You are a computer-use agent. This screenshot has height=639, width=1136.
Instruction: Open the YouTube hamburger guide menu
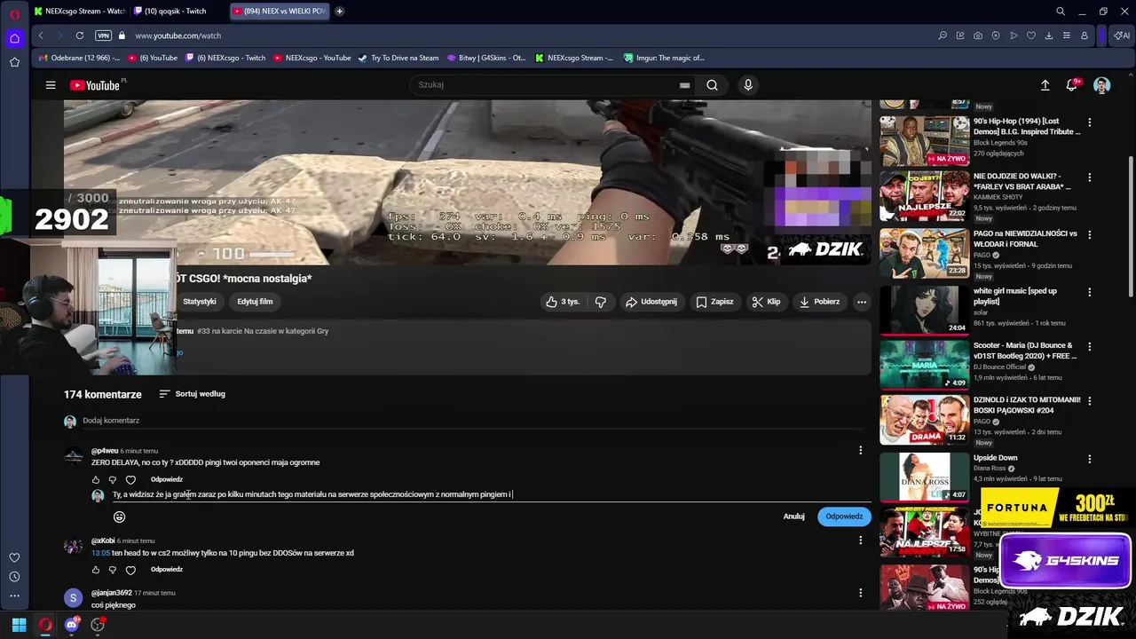pos(51,85)
